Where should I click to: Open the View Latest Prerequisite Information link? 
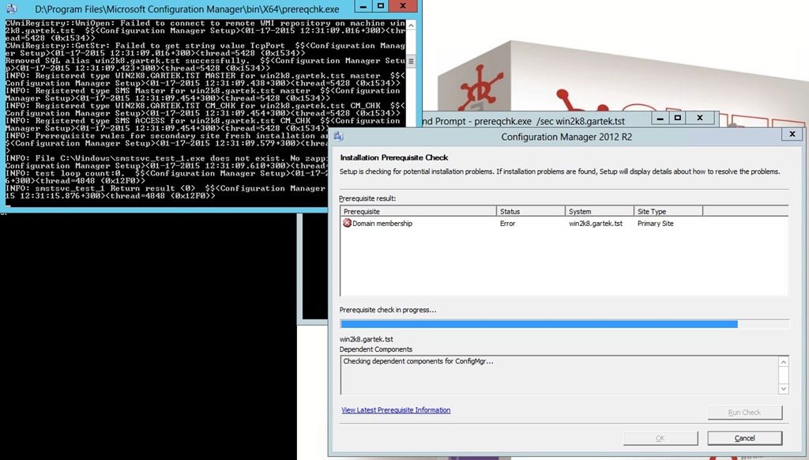pyautogui.click(x=396, y=410)
